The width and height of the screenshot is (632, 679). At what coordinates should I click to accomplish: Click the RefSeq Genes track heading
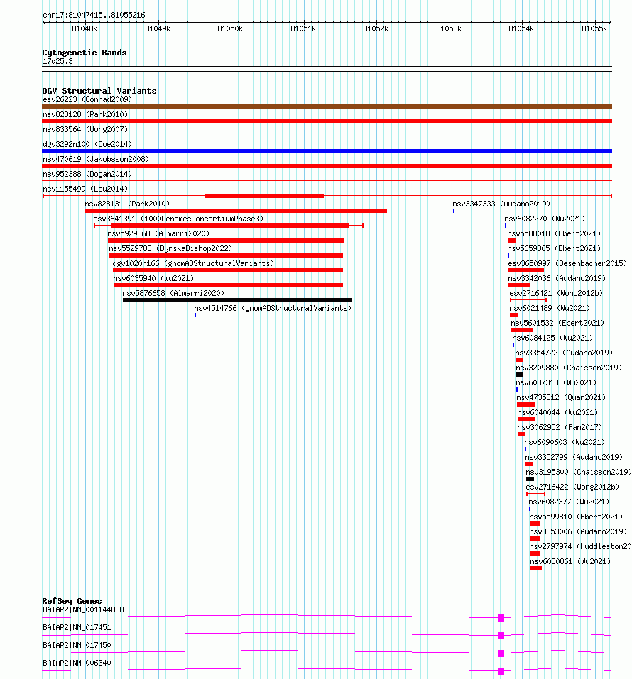72,601
